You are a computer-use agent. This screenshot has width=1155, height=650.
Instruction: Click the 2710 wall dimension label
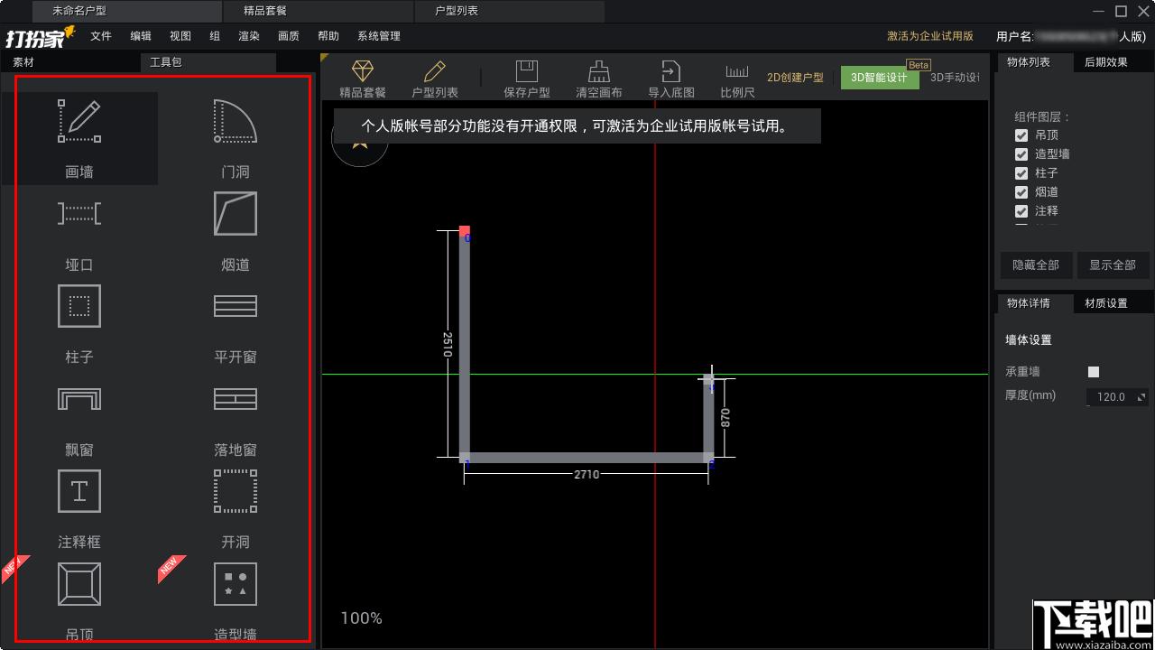pyautogui.click(x=587, y=474)
